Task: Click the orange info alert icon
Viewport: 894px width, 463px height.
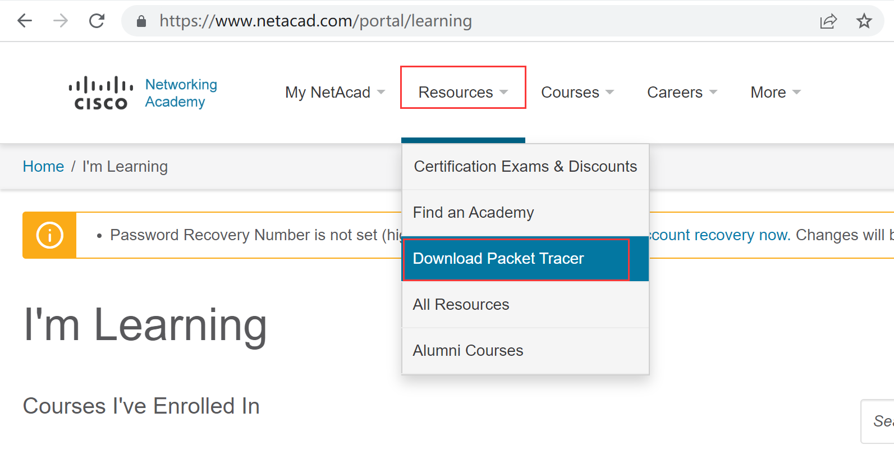Action: point(49,235)
